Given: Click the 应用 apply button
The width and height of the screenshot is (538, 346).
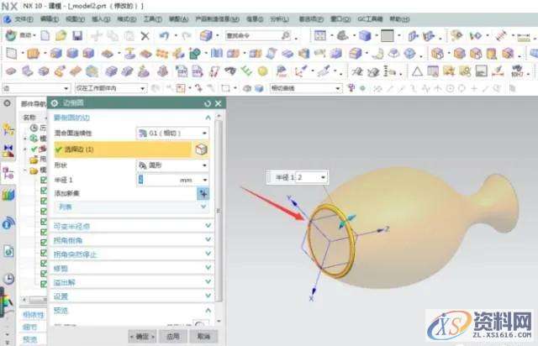Looking at the screenshot, I should coord(172,336).
